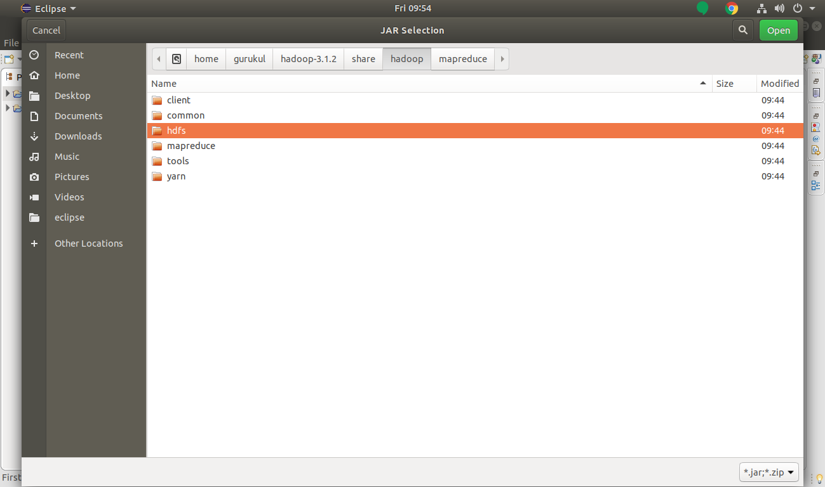Image resolution: width=825 pixels, height=487 pixels.
Task: Sort files by the Modified column header
Action: coord(780,84)
